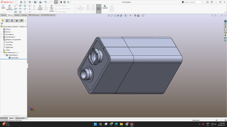Select the Spline sketch tool
This screenshot has height=127, width=227.
[x=25, y=6]
